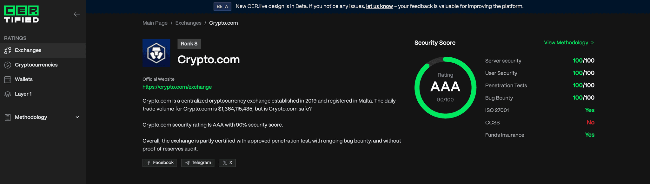This screenshot has width=650, height=184.
Task: Go to the Wallets ratings section
Action: pyautogui.click(x=24, y=79)
